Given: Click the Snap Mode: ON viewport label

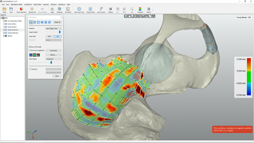Looking at the screenshot, I should (x=243, y=17).
